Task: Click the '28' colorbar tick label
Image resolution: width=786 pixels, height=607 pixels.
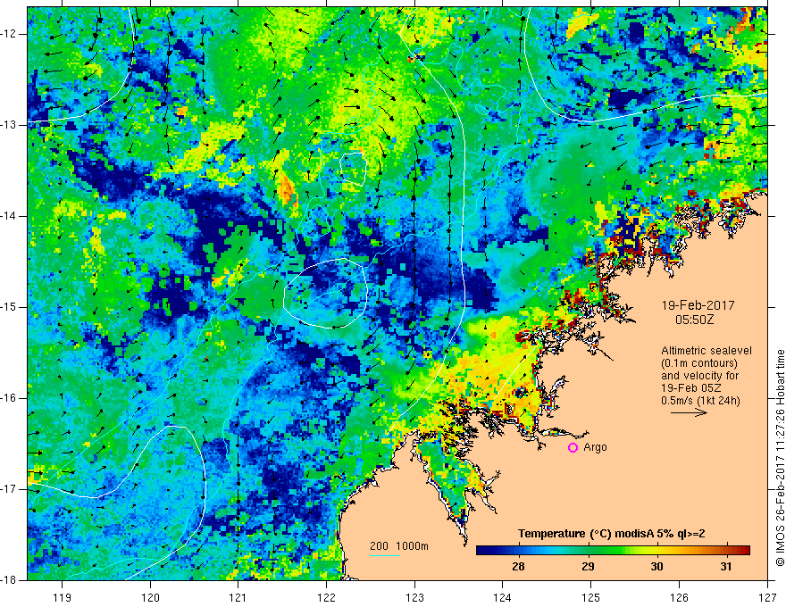Action: click(518, 567)
